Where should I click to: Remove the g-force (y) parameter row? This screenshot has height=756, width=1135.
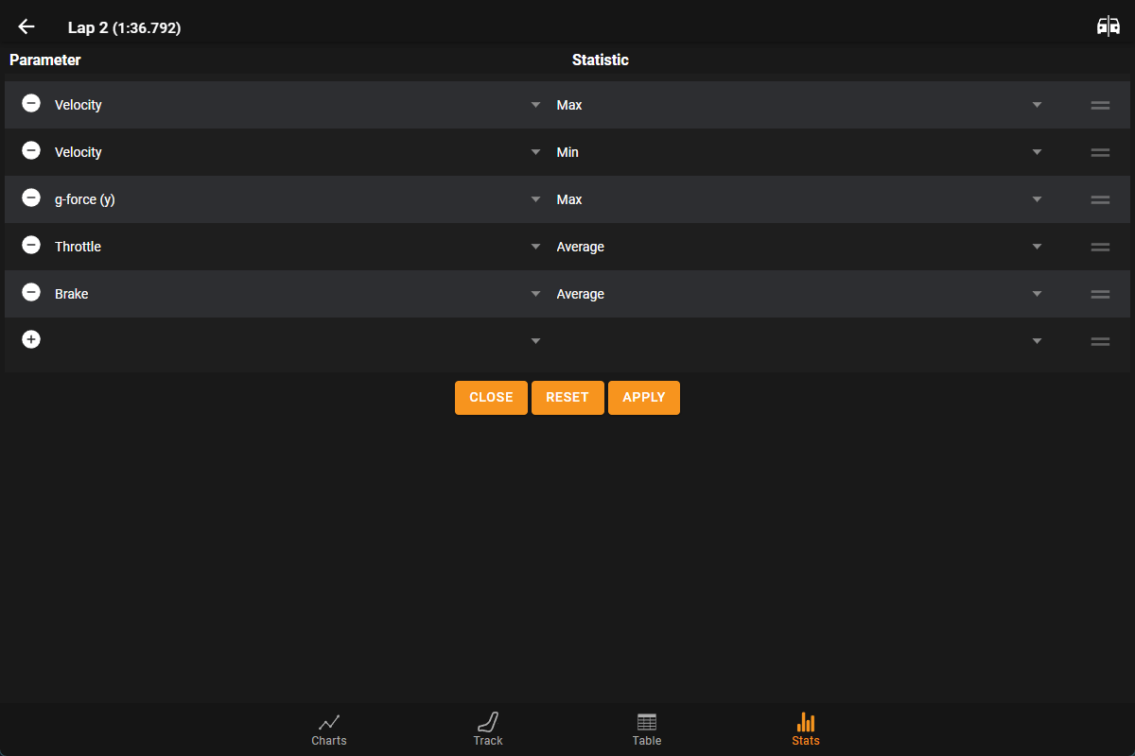(x=31, y=198)
